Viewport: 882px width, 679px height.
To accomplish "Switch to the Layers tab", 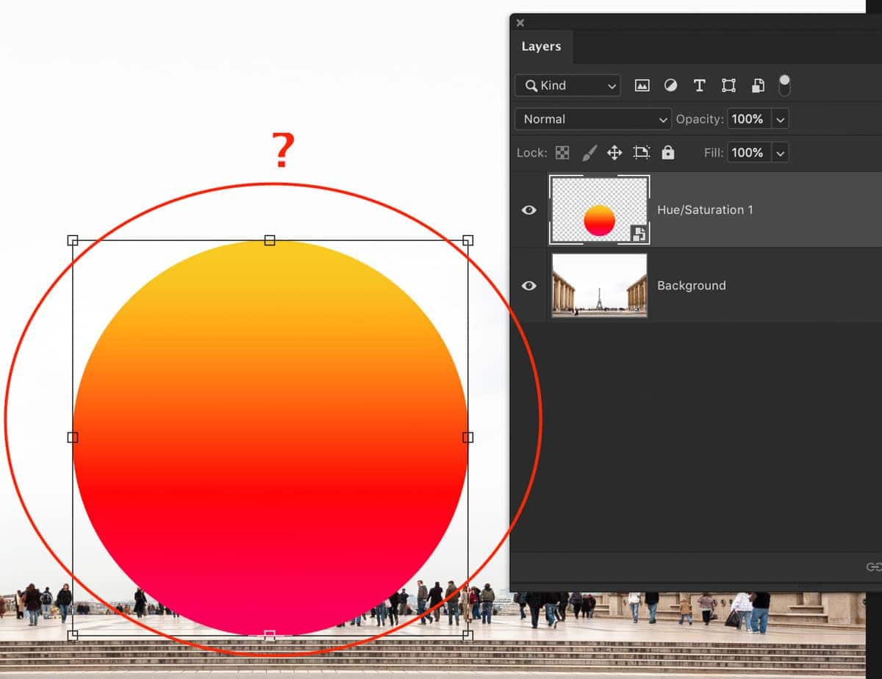I will click(x=542, y=46).
